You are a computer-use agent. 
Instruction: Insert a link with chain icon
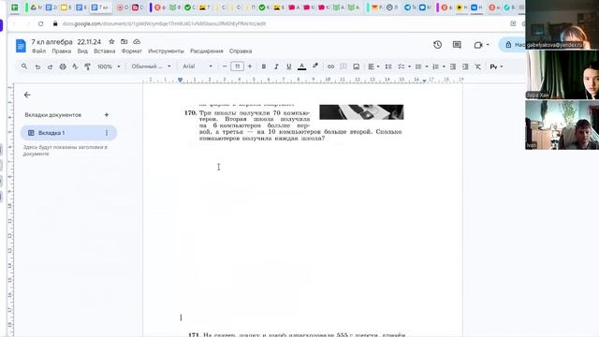(330, 66)
